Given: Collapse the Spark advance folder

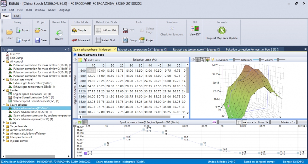Looking at the screenshot, I should [x=4, y=105].
